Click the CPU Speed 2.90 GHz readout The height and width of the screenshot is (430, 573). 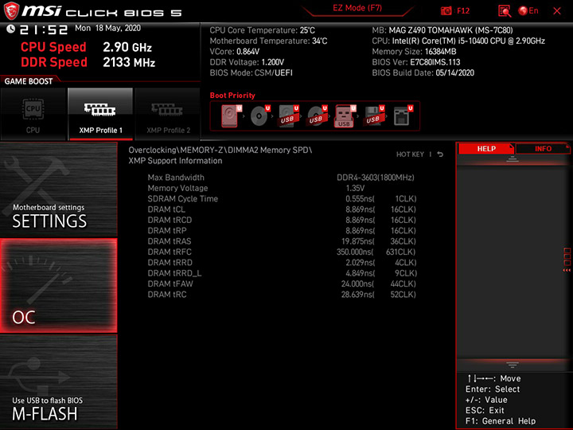point(86,47)
